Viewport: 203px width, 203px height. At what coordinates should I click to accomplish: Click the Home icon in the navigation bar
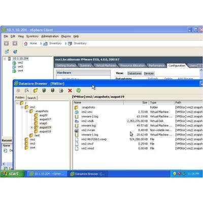[26, 44]
